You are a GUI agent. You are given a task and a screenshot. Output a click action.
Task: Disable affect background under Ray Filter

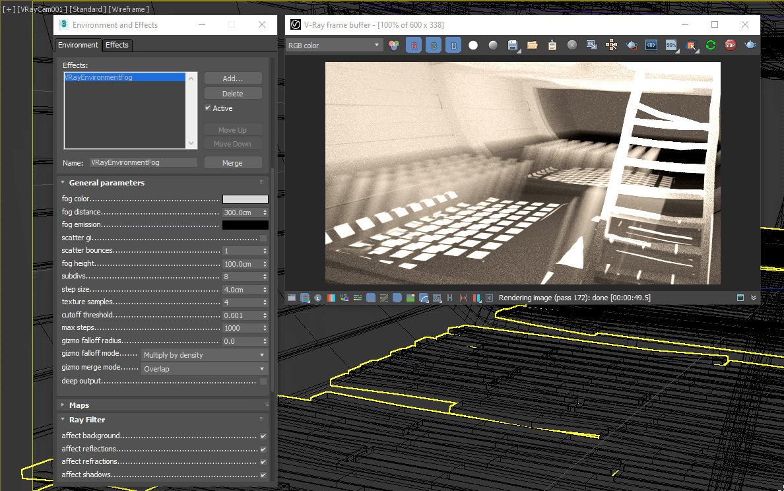click(263, 436)
